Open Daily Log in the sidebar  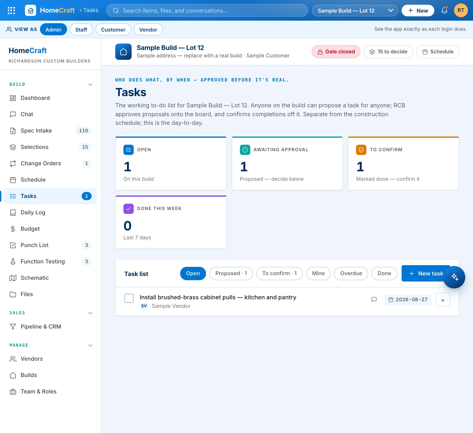[50, 213]
